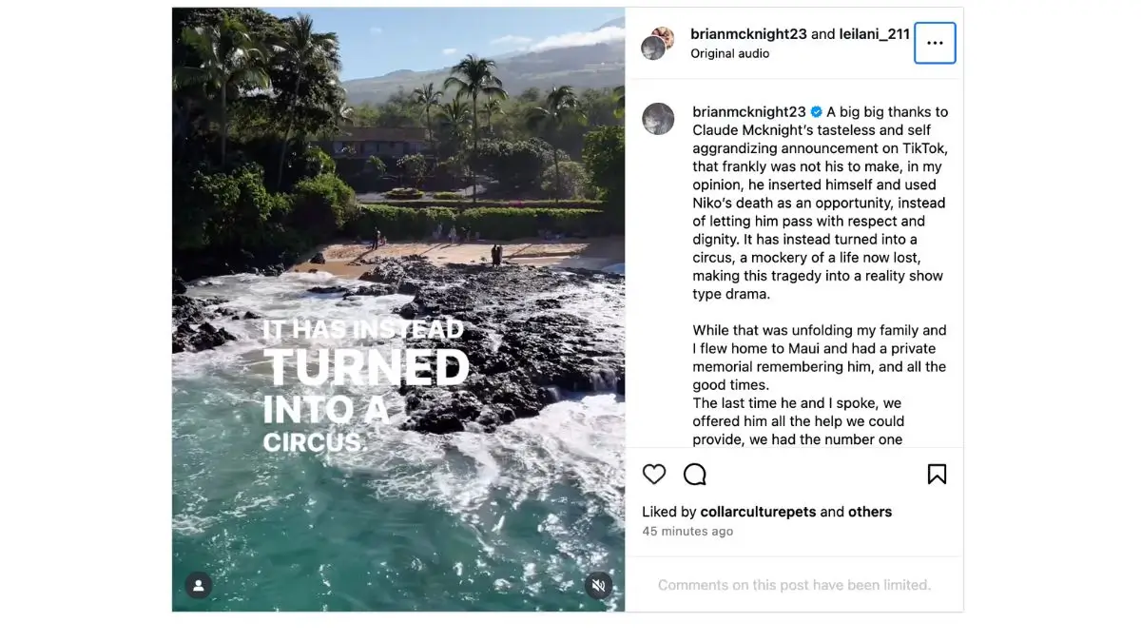Click the 45 minutes ago timestamp
Image resolution: width=1141 pixels, height=642 pixels.
coord(687,532)
